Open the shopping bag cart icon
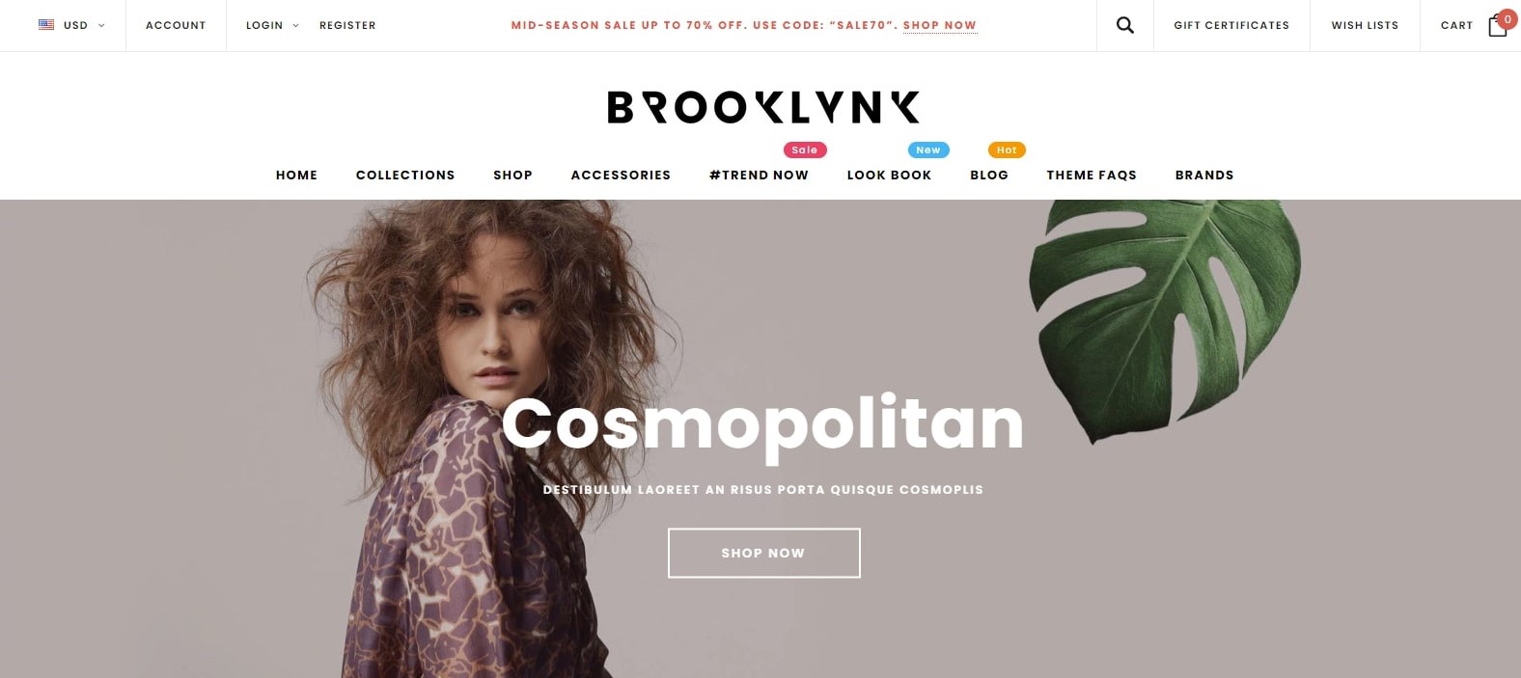The height and width of the screenshot is (678, 1521). [x=1497, y=26]
